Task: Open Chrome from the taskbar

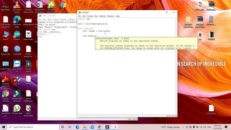Action: 100,127
